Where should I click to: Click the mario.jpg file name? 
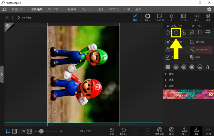(26, 17)
